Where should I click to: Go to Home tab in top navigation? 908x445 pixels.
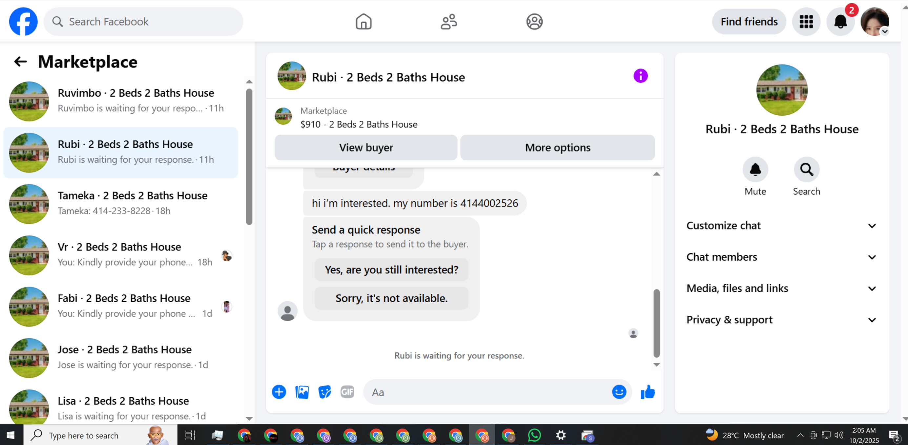(x=363, y=22)
